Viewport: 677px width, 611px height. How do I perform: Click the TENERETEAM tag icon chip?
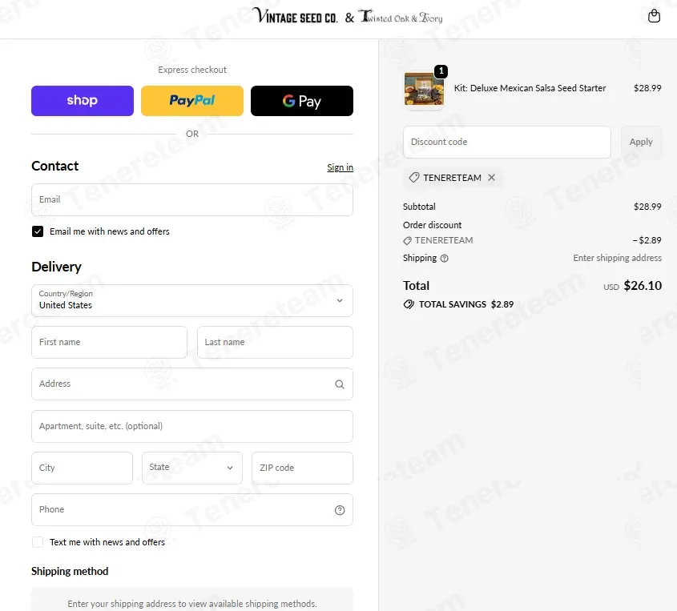coord(414,177)
